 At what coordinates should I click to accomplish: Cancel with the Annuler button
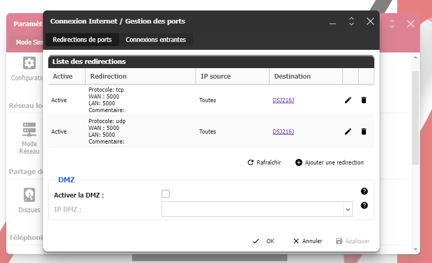tap(307, 241)
